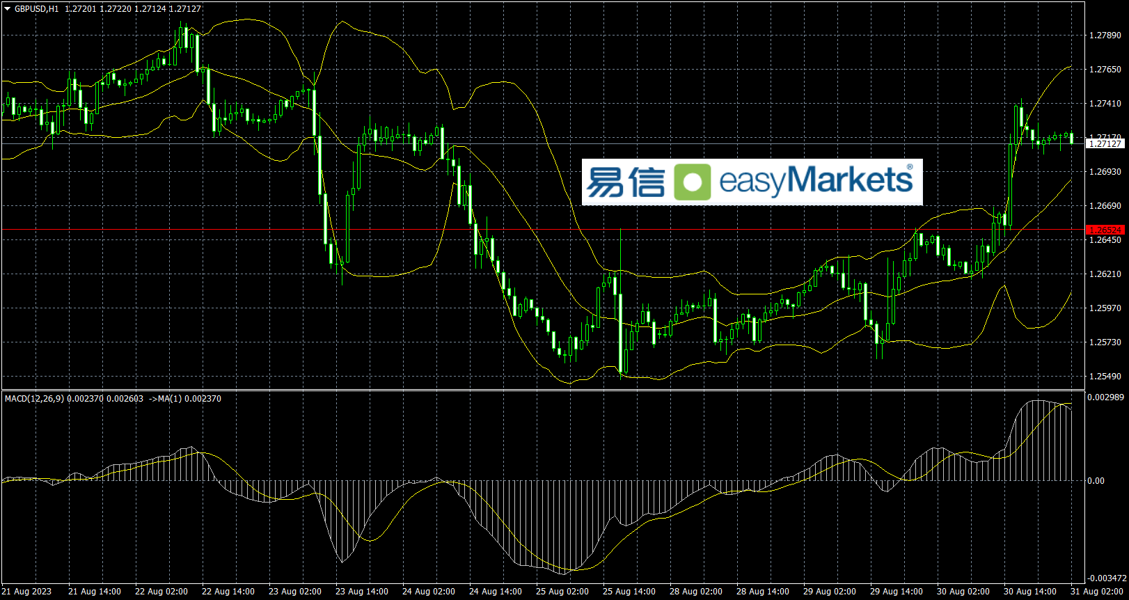The width and height of the screenshot is (1129, 600).
Task: Click the 24 Aug 14:00 time label
Action: click(496, 592)
